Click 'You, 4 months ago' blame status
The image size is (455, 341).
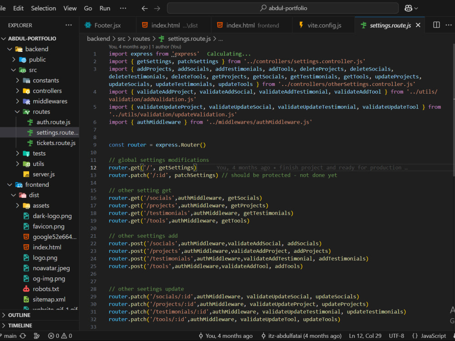pos(226,336)
